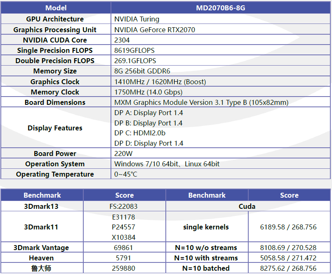332x274 pixels.
Task: Click the 'X10384' score
Action: (123, 237)
